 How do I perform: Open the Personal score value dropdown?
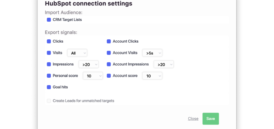(x=93, y=76)
